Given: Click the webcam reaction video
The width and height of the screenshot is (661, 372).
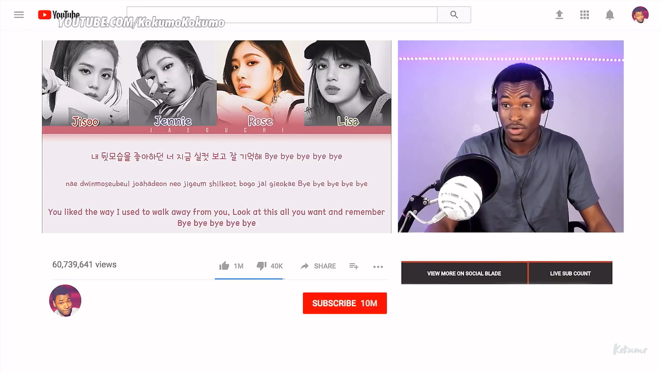Looking at the screenshot, I should 511,136.
